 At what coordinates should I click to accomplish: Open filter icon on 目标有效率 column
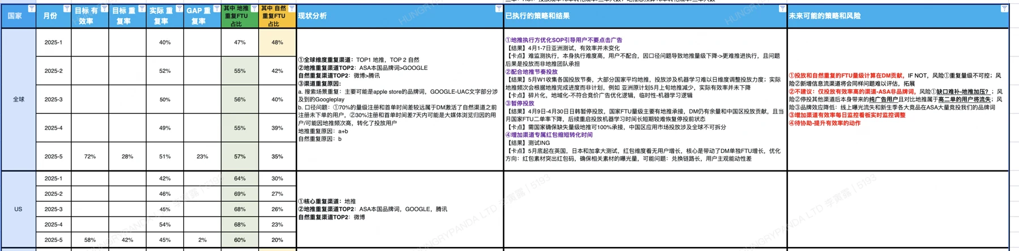click(104, 8)
